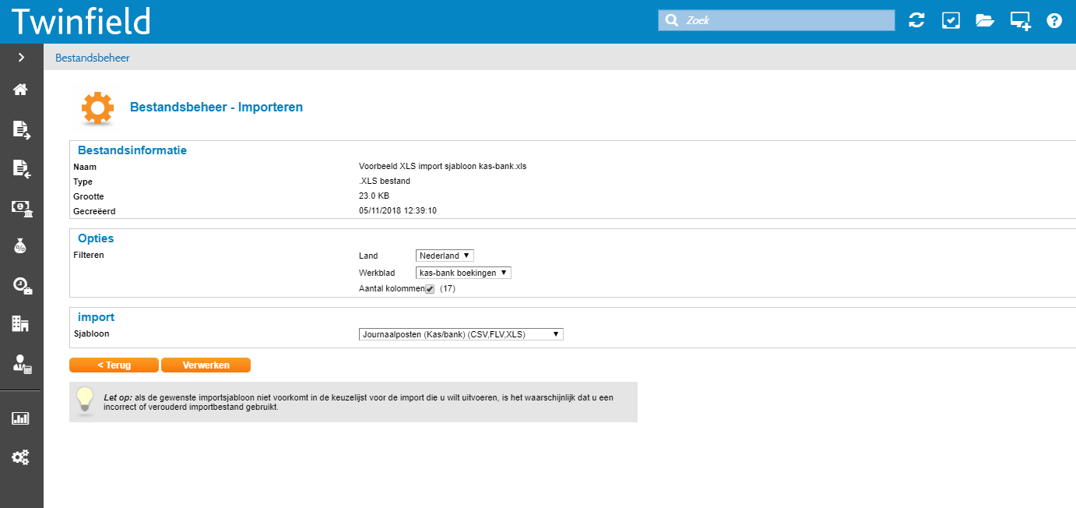Toggle the Aantal kolommen checkbox
The image size is (1076, 508).
point(430,289)
